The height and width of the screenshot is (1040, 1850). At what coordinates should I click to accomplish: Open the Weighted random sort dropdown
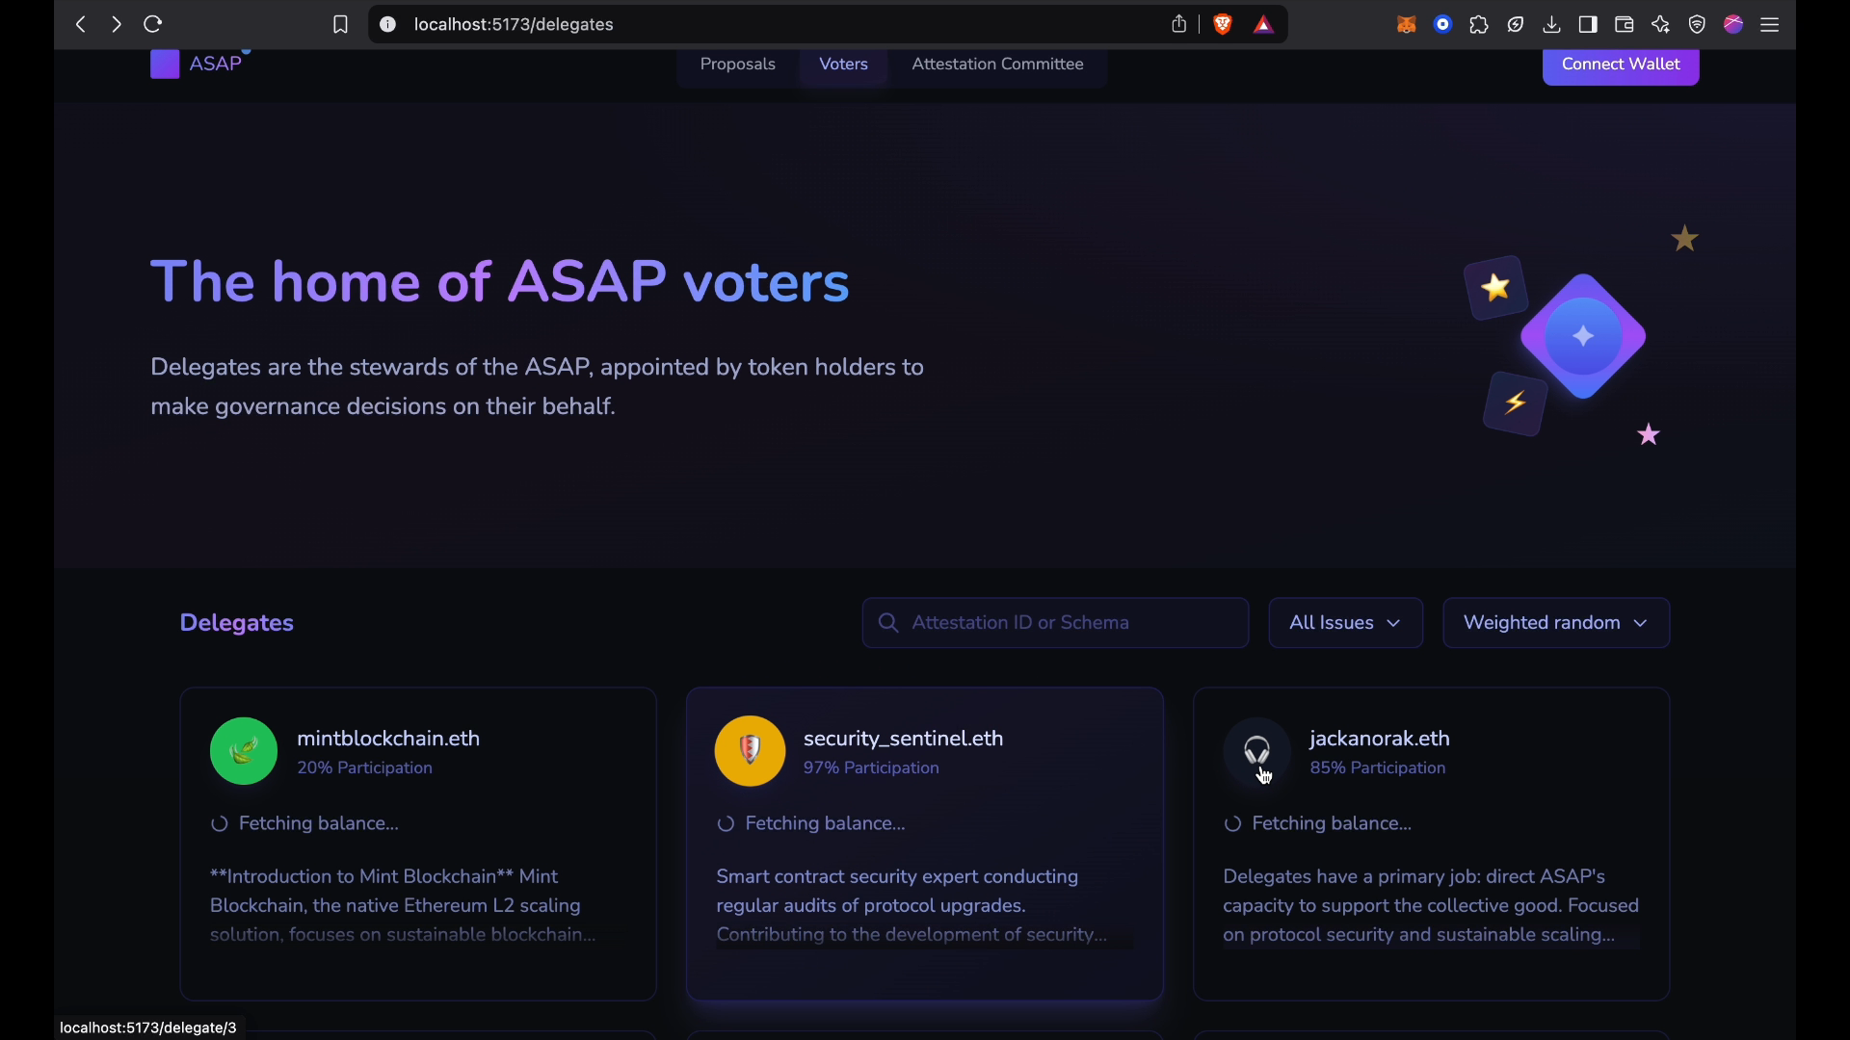(1556, 623)
